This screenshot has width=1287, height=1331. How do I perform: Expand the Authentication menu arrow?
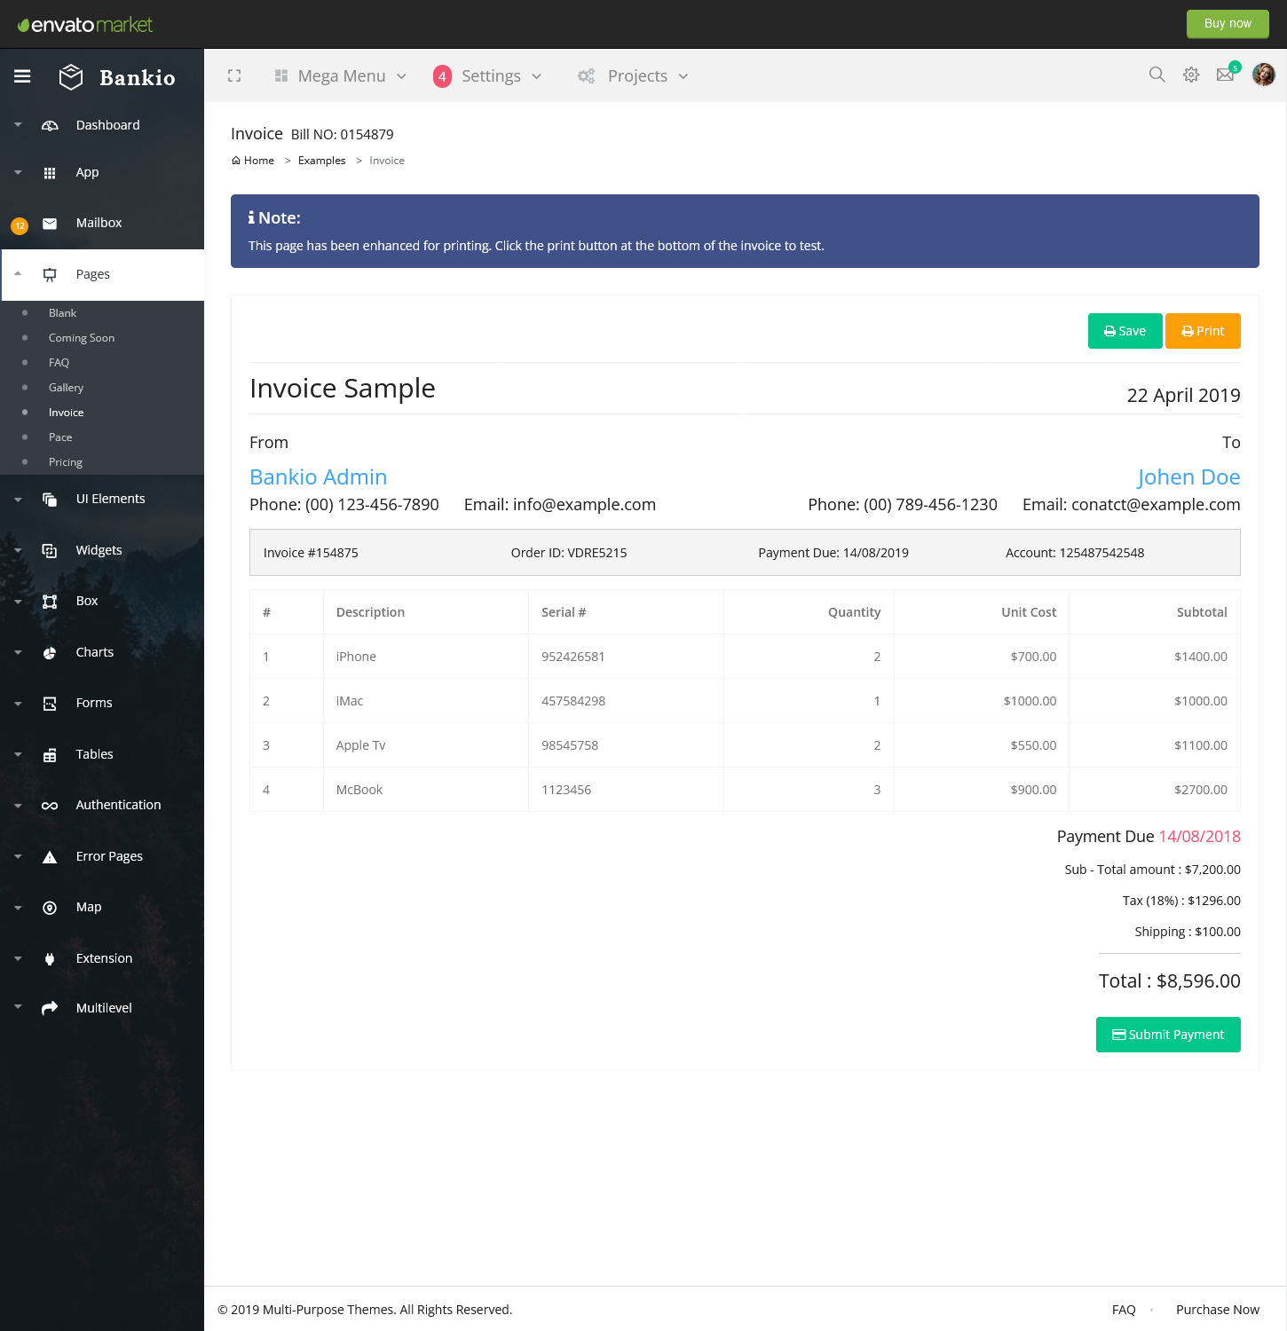tap(18, 806)
